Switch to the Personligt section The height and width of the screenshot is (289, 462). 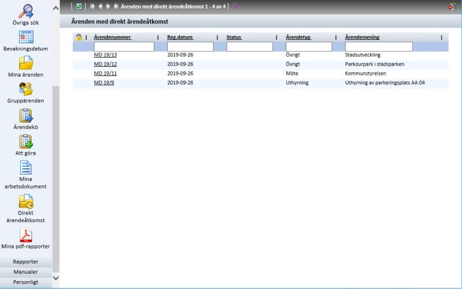coord(26,282)
